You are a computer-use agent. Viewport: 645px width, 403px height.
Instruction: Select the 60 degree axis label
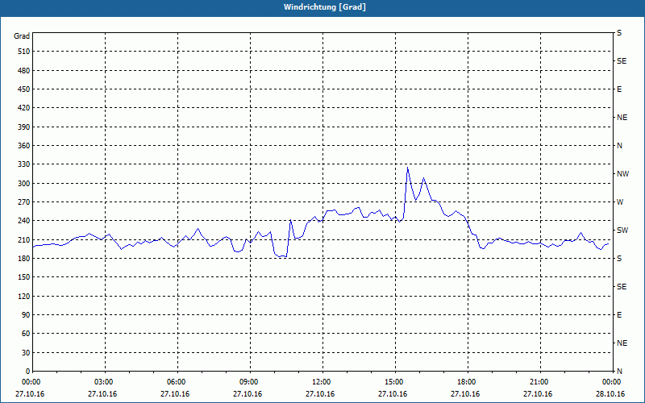click(26, 334)
